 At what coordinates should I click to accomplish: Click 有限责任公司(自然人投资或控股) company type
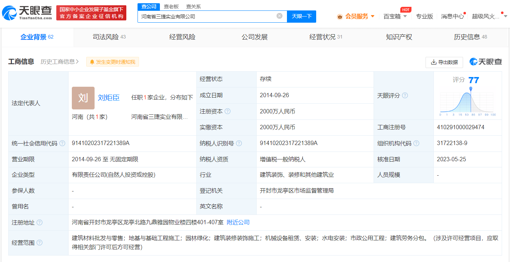pos(114,175)
